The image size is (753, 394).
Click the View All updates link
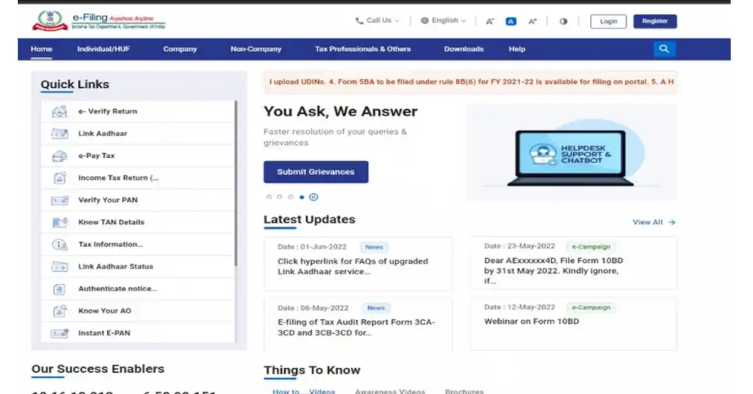pyautogui.click(x=654, y=222)
